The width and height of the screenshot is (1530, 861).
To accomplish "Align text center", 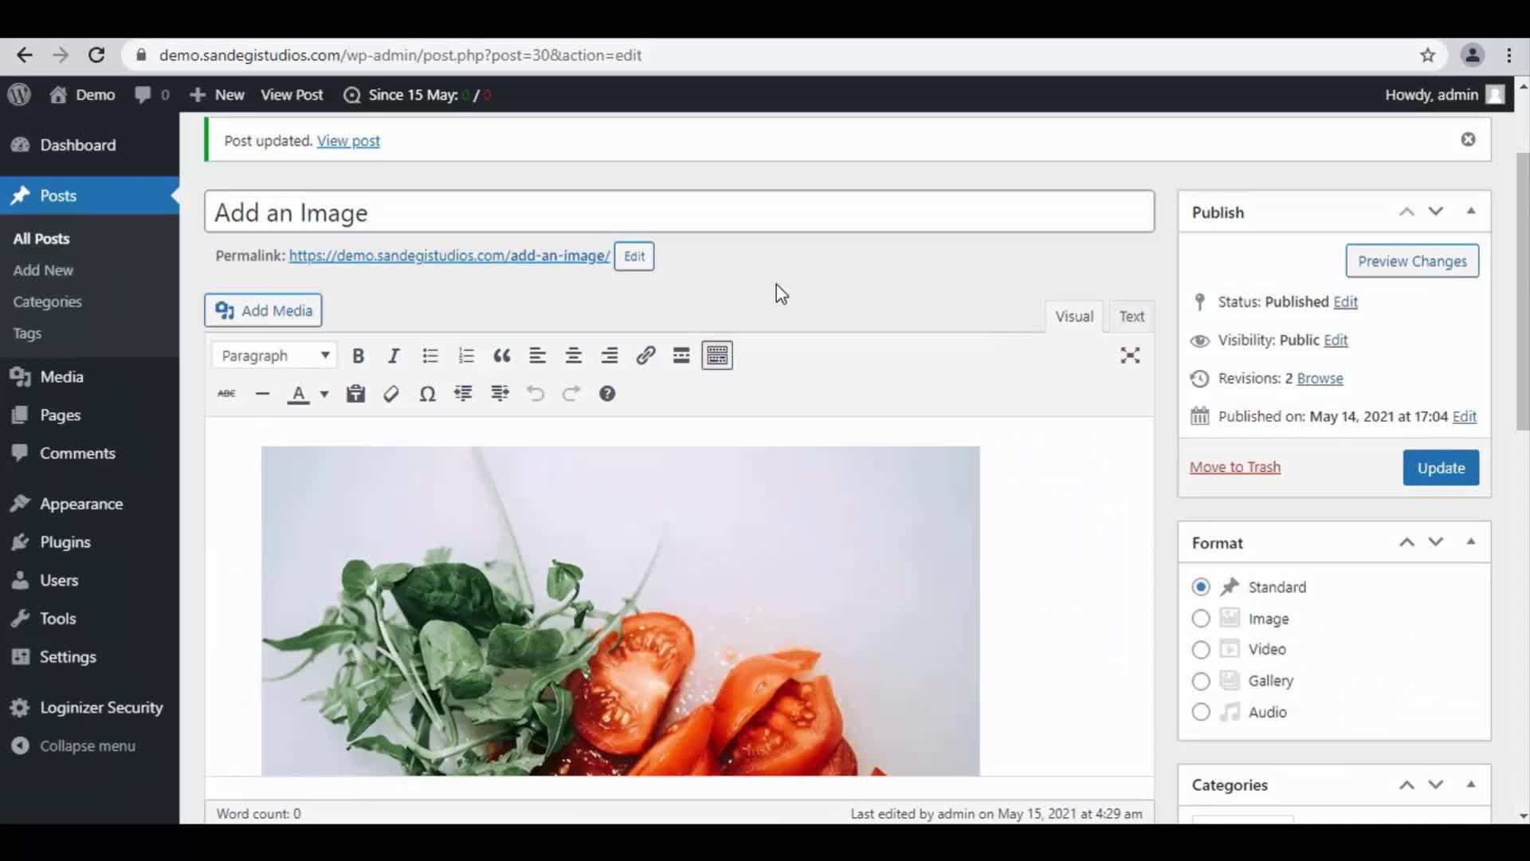I will pos(574,356).
